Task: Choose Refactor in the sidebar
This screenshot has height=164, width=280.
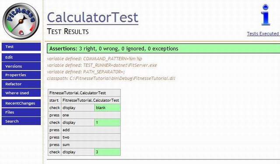Action: [x=21, y=84]
